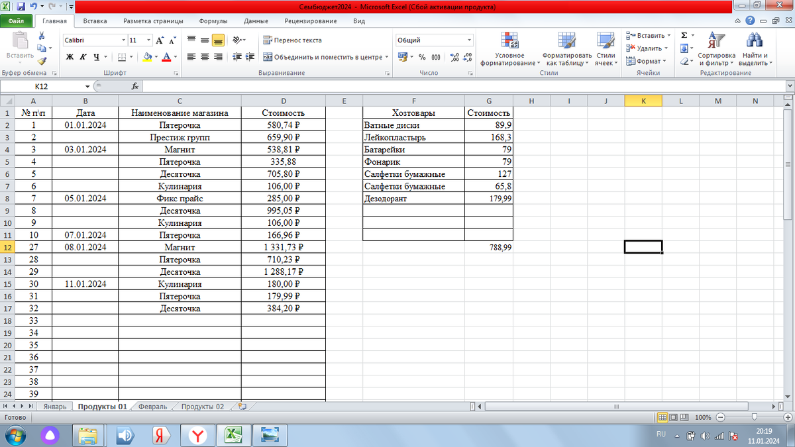The image size is (795, 447).
Task: Open the Общий number format dropdown
Action: point(469,40)
